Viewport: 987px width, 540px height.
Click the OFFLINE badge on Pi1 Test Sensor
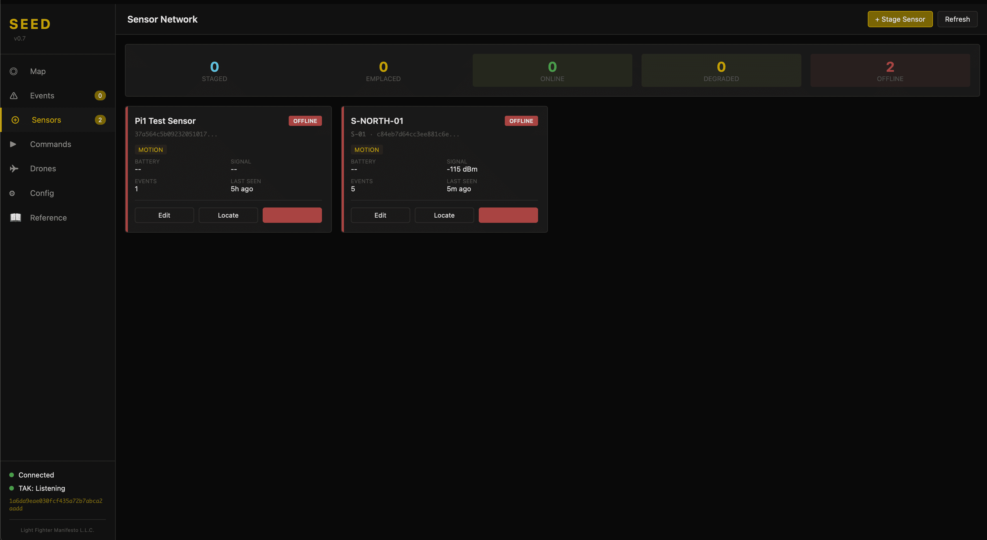pos(305,121)
